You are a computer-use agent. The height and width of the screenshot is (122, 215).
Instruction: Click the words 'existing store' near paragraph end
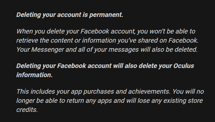pos(183,101)
